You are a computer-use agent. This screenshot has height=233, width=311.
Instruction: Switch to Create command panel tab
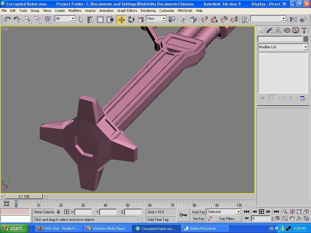261,30
